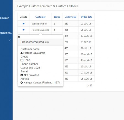The image size is (124, 120).
Task: Click items value 3 for Eugene Bradley
Action: (55, 24)
